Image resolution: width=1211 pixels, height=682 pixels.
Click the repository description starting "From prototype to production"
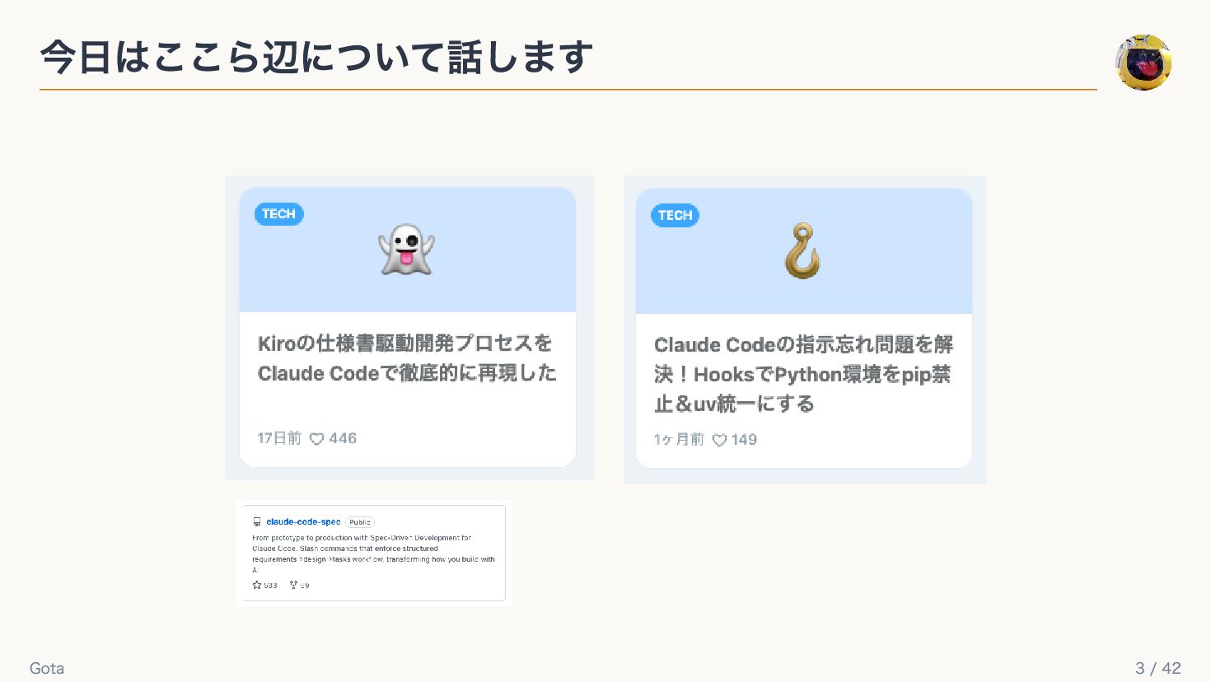tap(373, 554)
